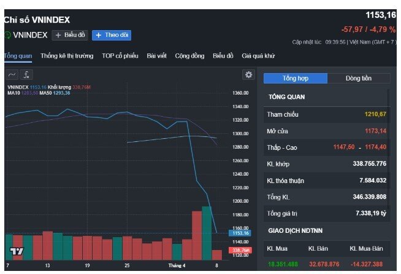The height and width of the screenshot is (274, 401).
Task: Click KL Bán value 32.678.876
Action: tap(324, 264)
